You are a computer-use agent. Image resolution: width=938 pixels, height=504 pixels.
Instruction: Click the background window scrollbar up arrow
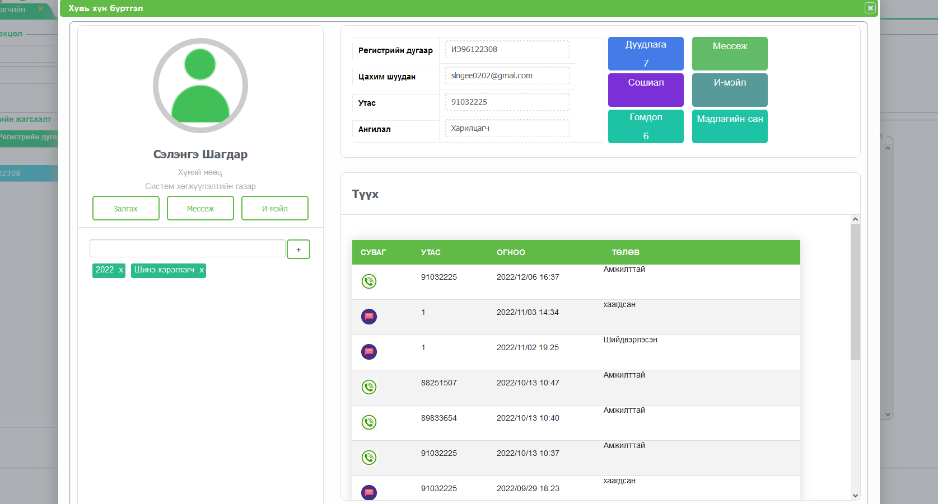click(x=888, y=148)
